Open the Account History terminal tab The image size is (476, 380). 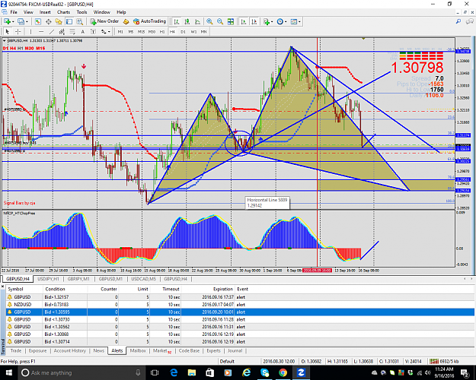70,350
